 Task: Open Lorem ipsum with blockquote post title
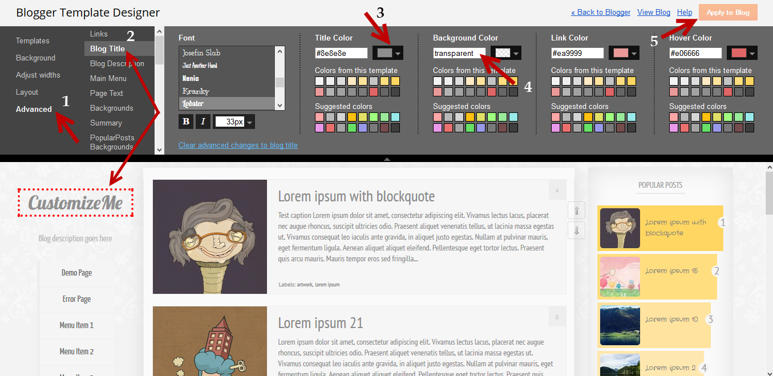(357, 197)
